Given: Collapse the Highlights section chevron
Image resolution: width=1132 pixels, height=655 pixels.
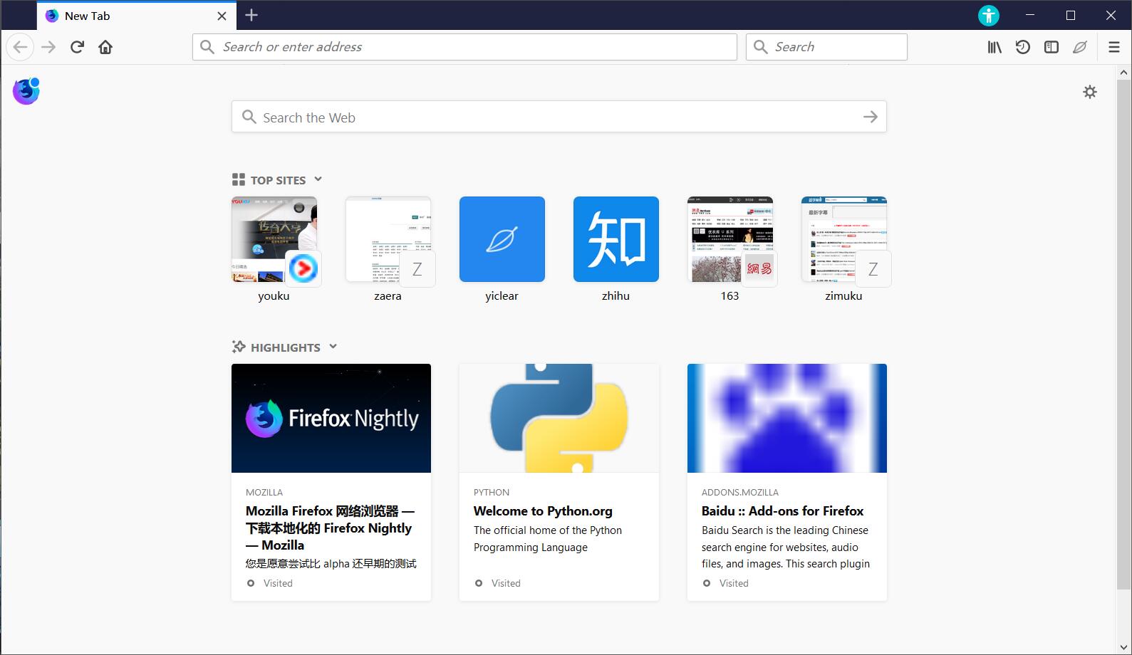Looking at the screenshot, I should (x=333, y=347).
